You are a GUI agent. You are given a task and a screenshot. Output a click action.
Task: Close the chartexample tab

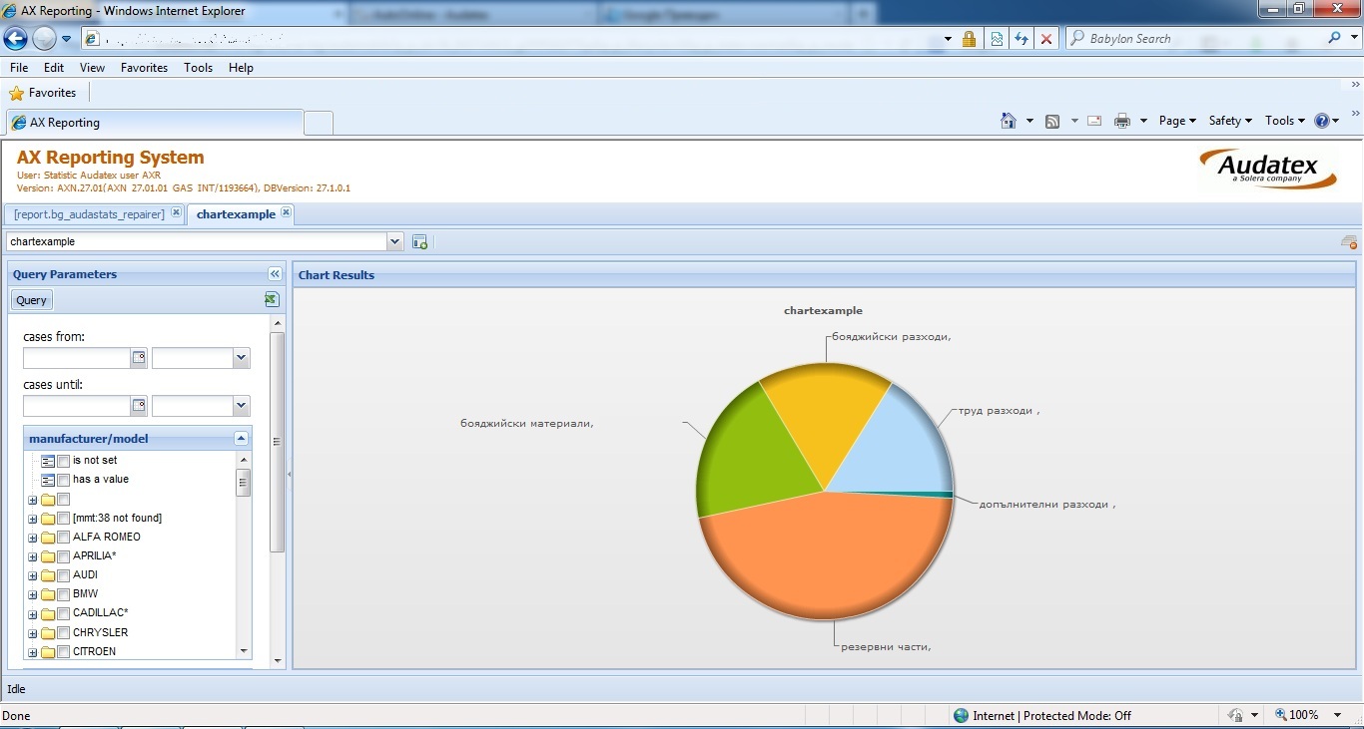point(286,212)
